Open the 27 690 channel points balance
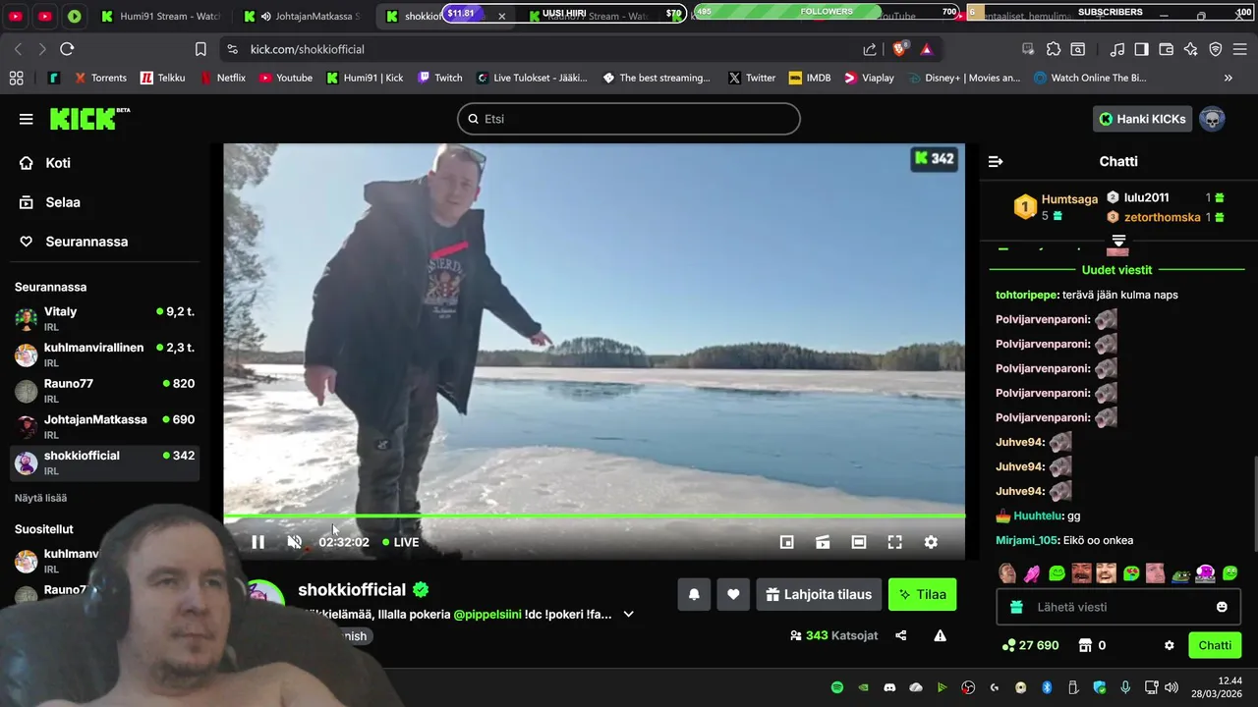Image resolution: width=1258 pixels, height=707 pixels. [1030, 645]
